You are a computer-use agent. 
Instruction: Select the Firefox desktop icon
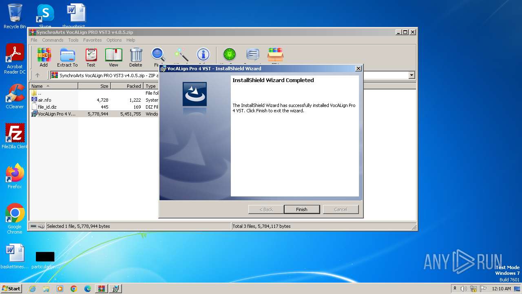pyautogui.click(x=15, y=176)
